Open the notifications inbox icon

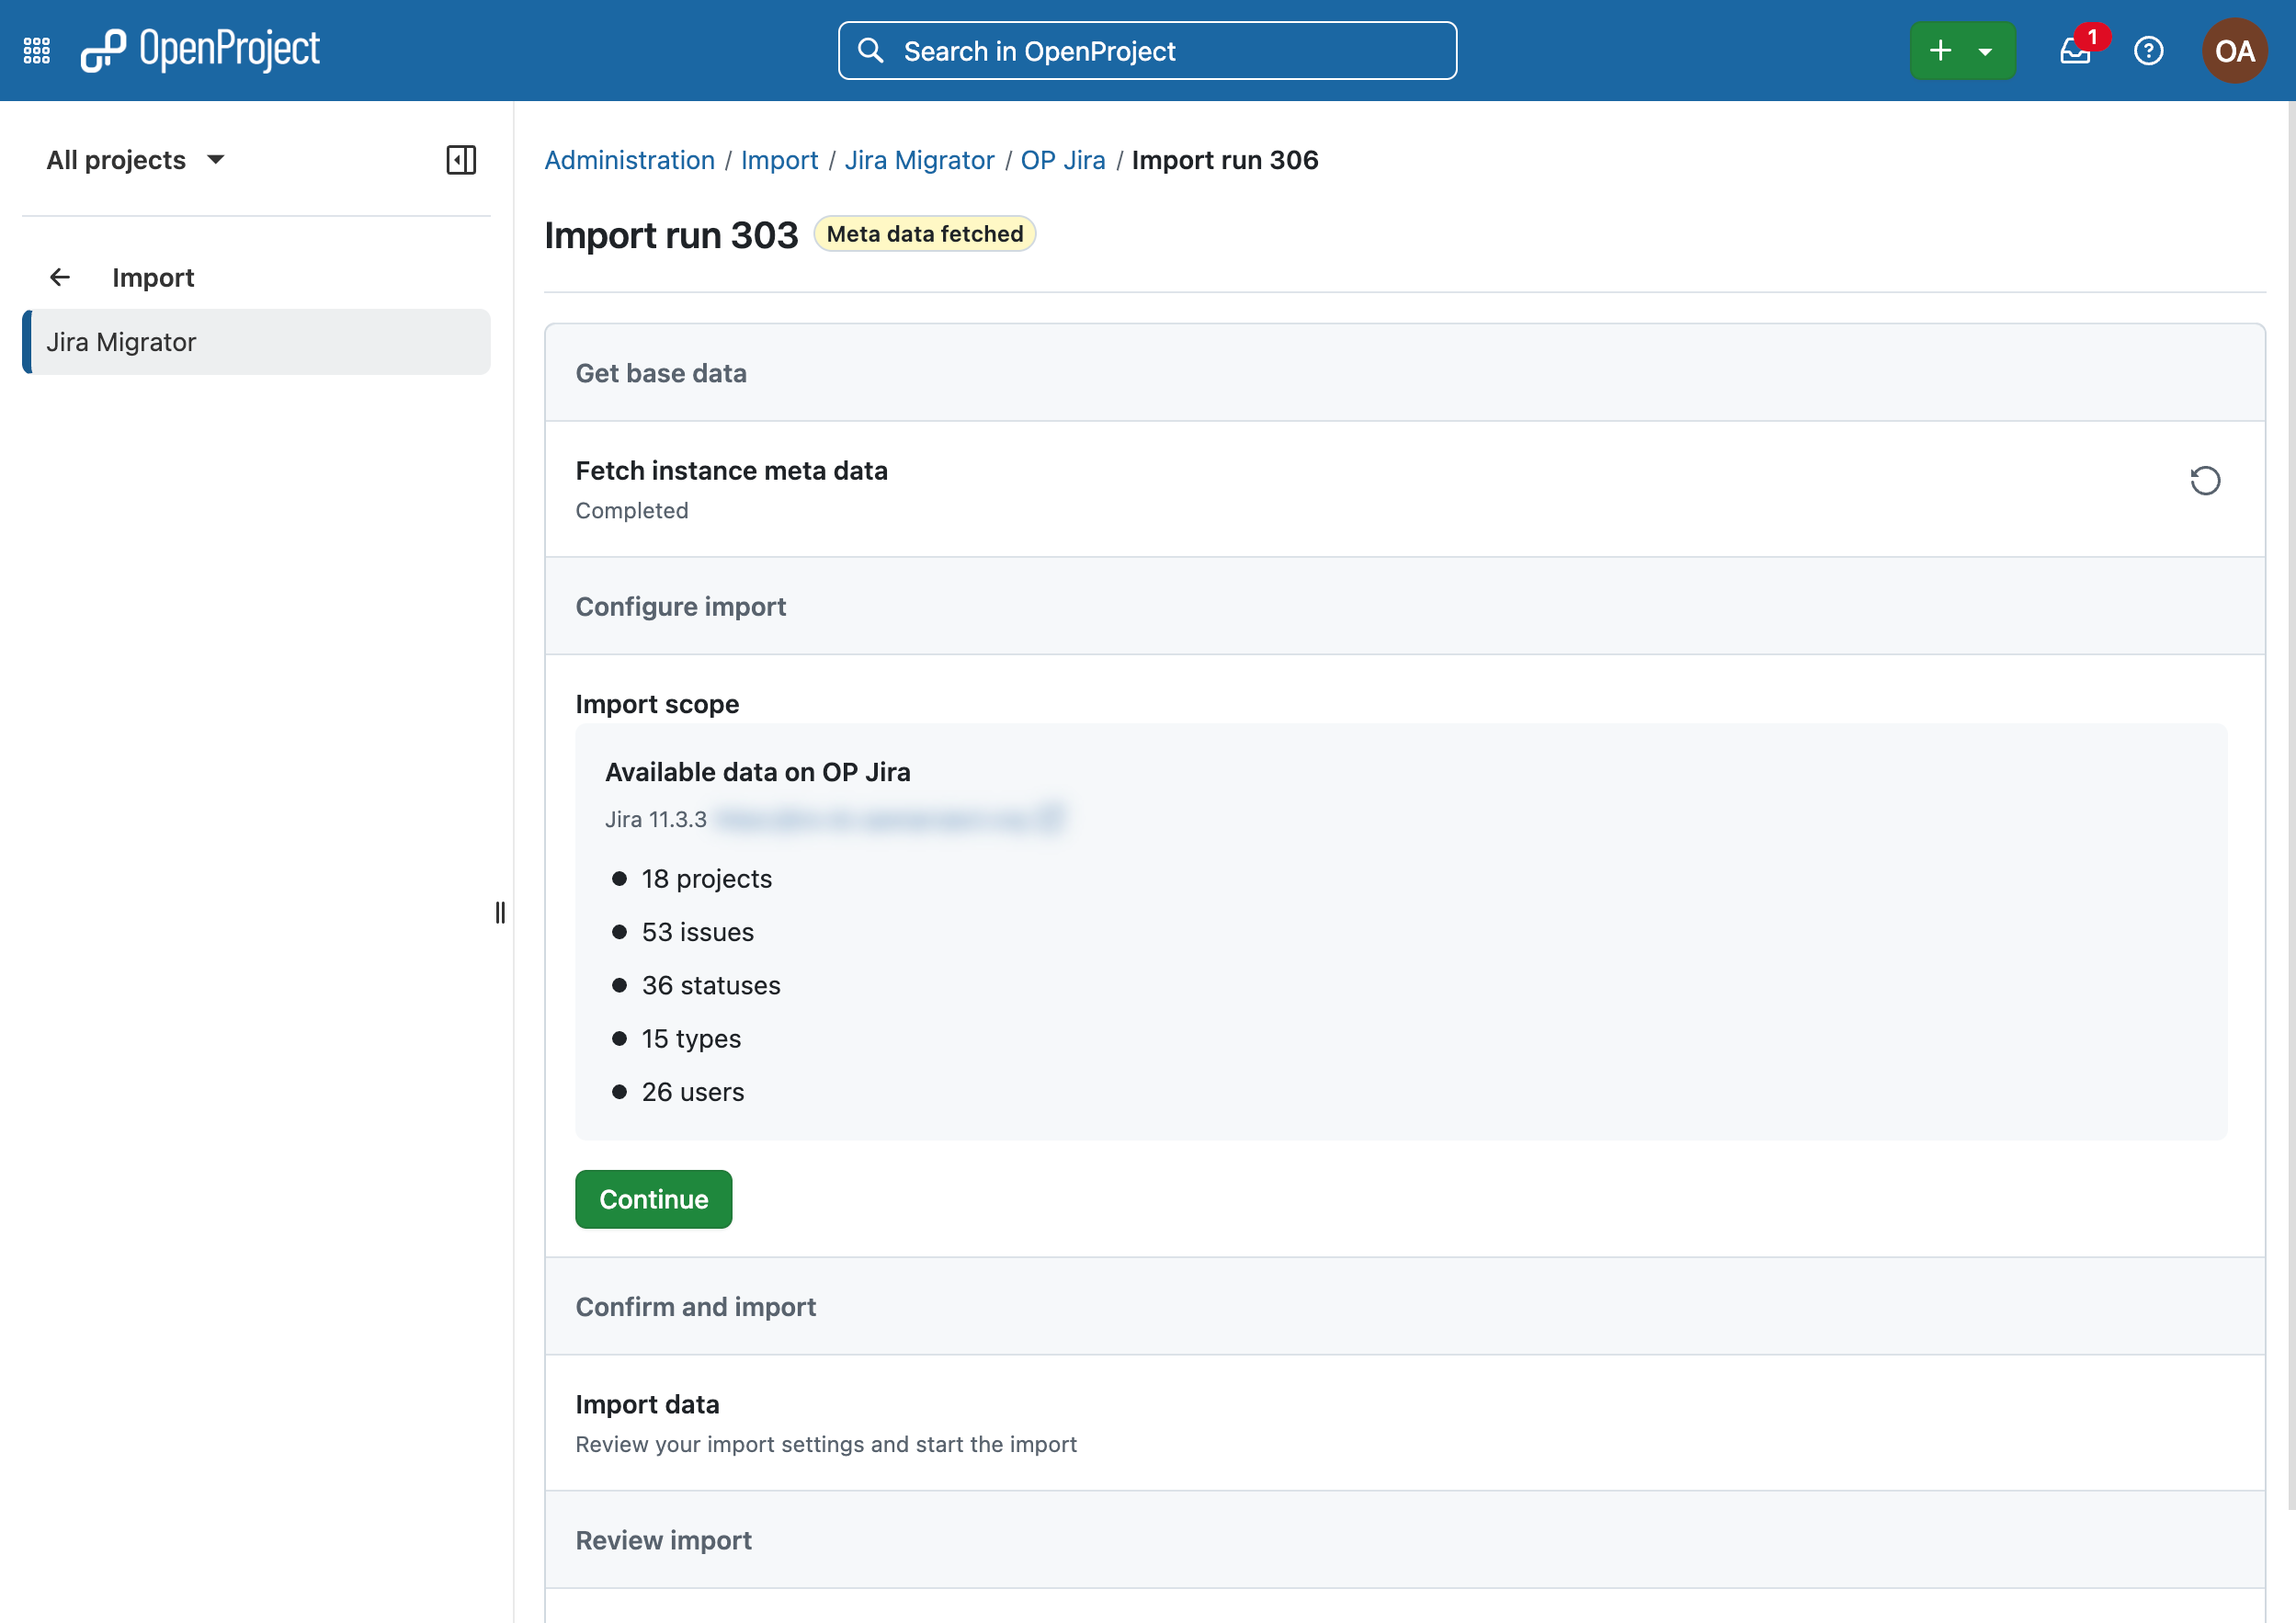point(2076,51)
